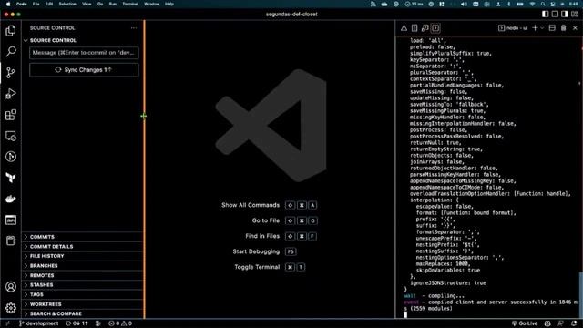
Task: Select the Terminal panel icon
Action: 435,28
